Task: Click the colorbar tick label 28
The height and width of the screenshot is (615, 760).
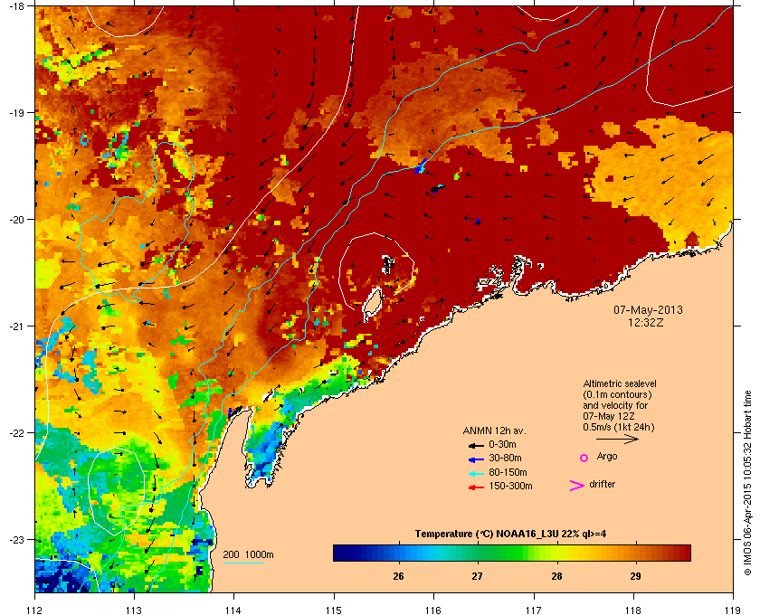Action: (x=556, y=577)
